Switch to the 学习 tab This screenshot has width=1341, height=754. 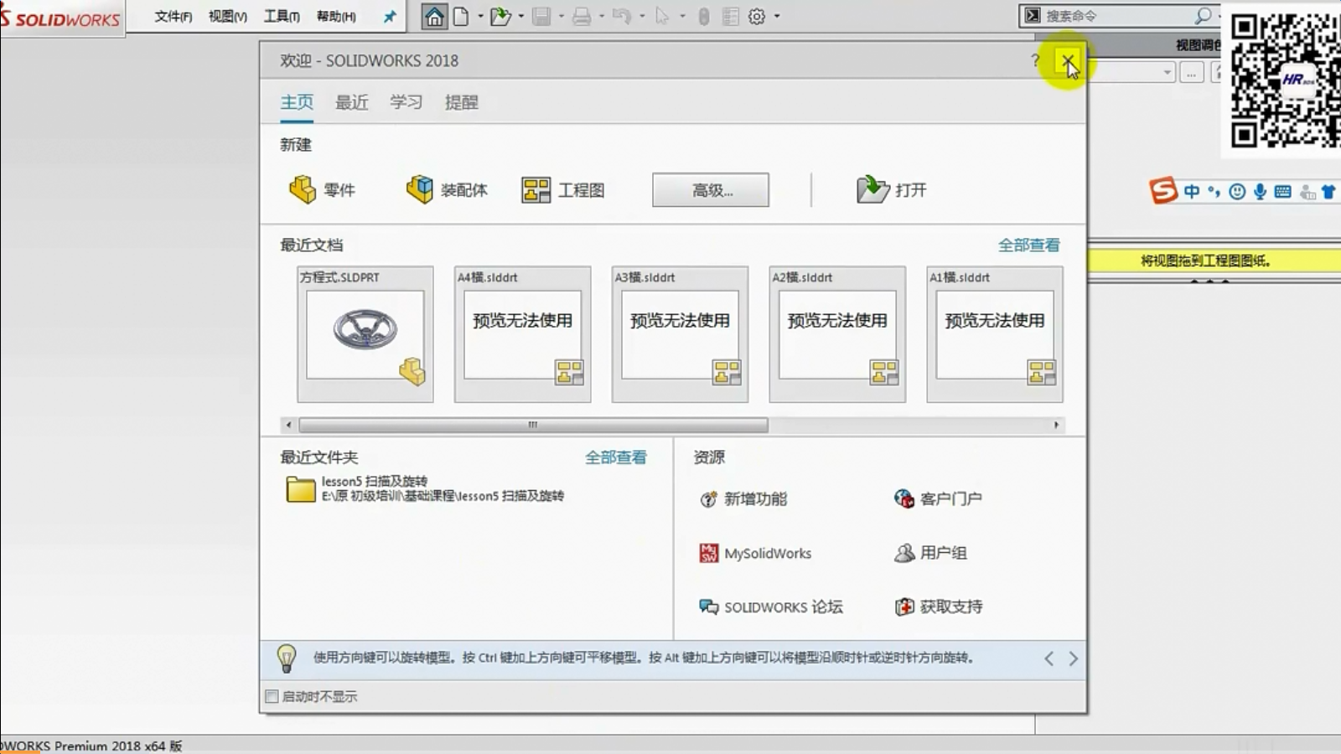pyautogui.click(x=406, y=102)
